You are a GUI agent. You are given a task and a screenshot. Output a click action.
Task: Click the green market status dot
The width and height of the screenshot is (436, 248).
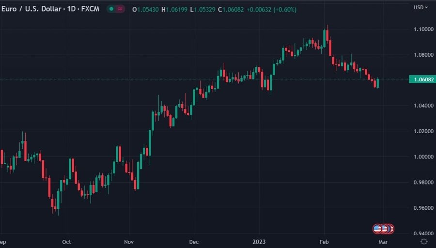click(x=111, y=9)
